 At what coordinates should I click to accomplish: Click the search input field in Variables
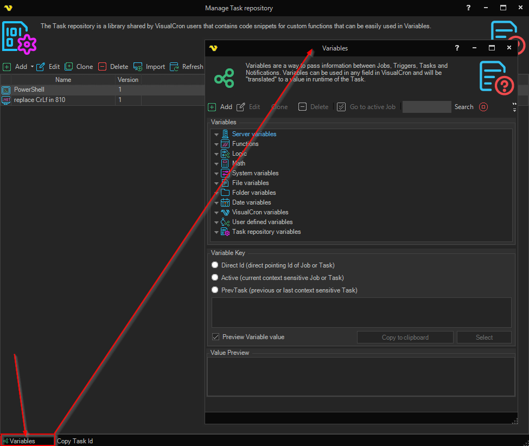[426, 107]
